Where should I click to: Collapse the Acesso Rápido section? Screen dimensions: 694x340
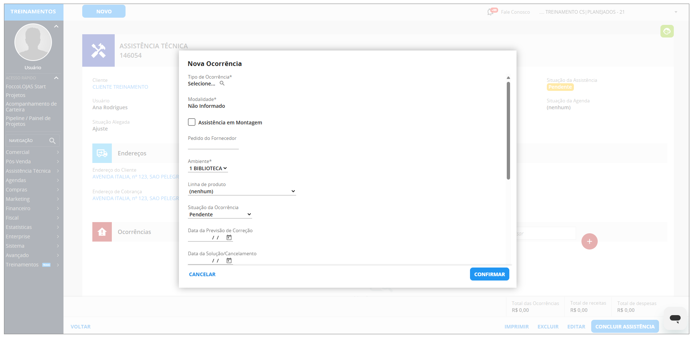(56, 78)
